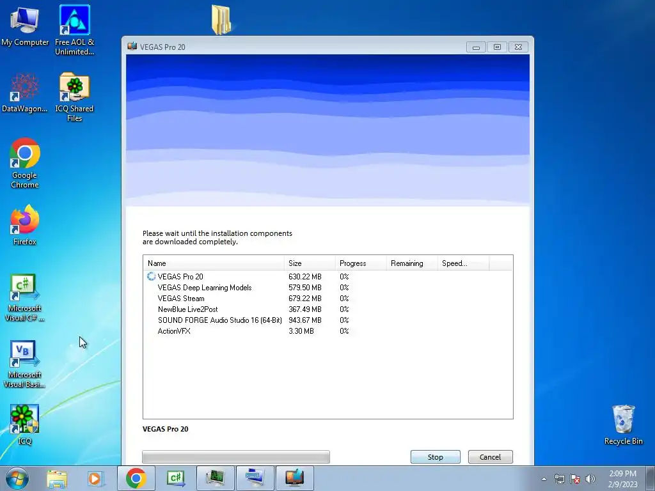The width and height of the screenshot is (655, 491).
Task: Click the VEGAS Pro 20 title bar icon
Action: point(132,46)
